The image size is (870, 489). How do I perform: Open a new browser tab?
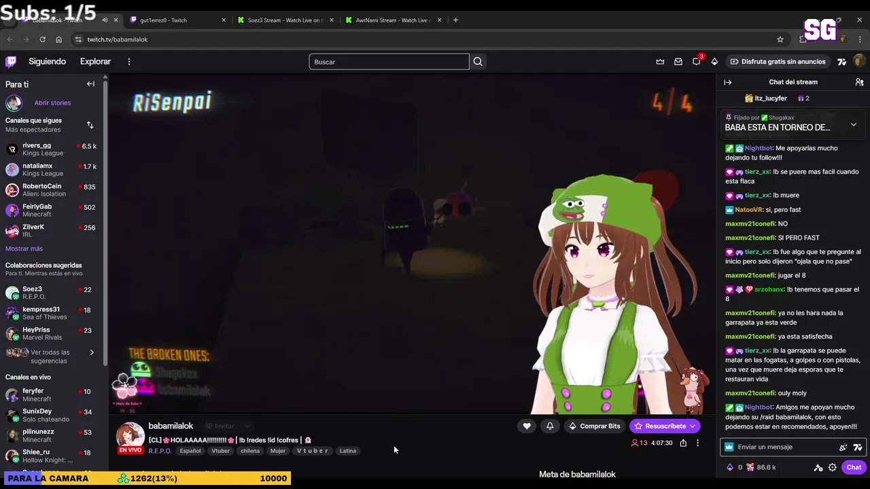tap(455, 20)
